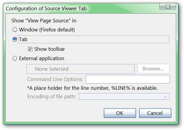184x130 pixels.
Task: Click the Command Line Options label
Action: (55, 79)
